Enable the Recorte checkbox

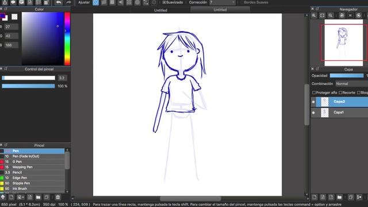[x=340, y=93]
